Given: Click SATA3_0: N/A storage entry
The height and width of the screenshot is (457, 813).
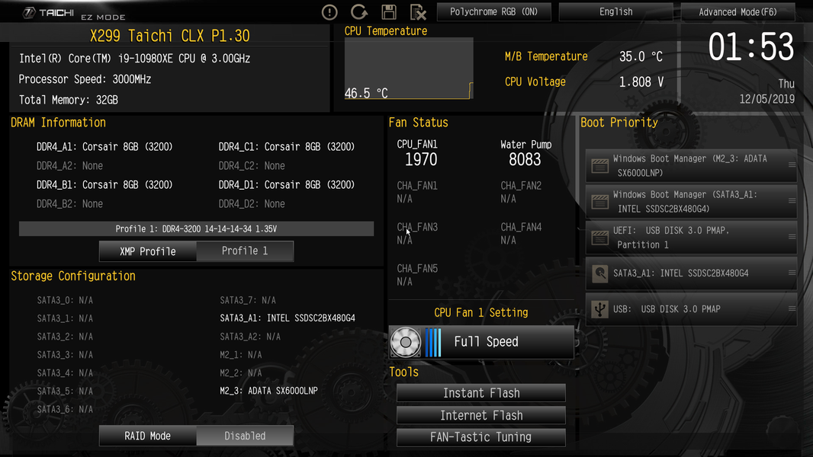Looking at the screenshot, I should tap(65, 300).
